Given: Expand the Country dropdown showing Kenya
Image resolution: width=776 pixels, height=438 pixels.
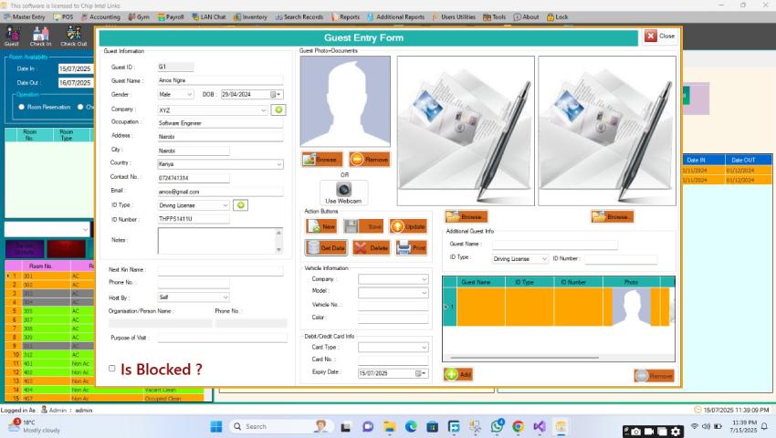Looking at the screenshot, I should coord(279,164).
